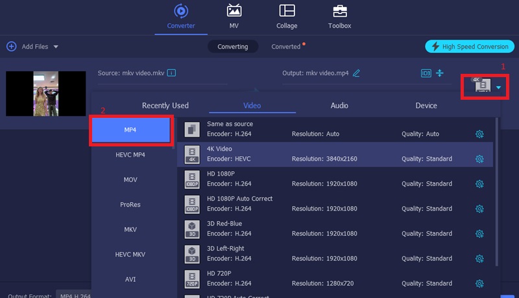Screen dimensions: 519x298
Task: Click the Output Format combo box
Action: click(73, 295)
